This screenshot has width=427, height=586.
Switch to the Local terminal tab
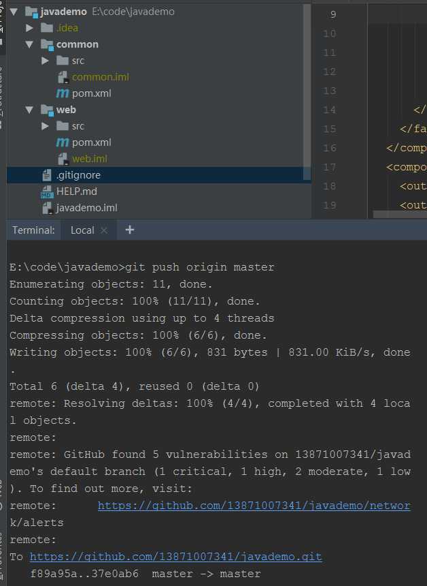click(x=82, y=230)
